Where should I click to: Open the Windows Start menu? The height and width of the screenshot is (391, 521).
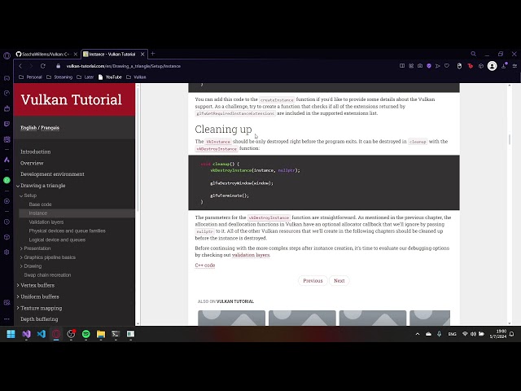11,334
